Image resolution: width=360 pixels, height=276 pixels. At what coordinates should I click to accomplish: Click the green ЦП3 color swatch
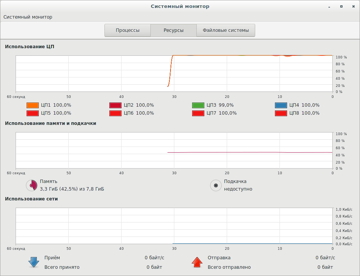[x=198, y=105]
